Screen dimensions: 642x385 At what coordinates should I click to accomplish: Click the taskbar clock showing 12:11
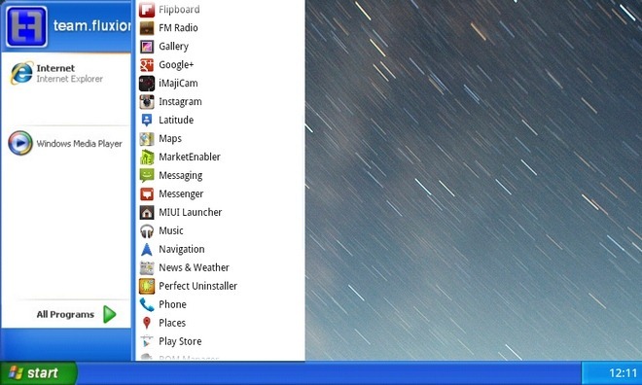click(x=623, y=373)
